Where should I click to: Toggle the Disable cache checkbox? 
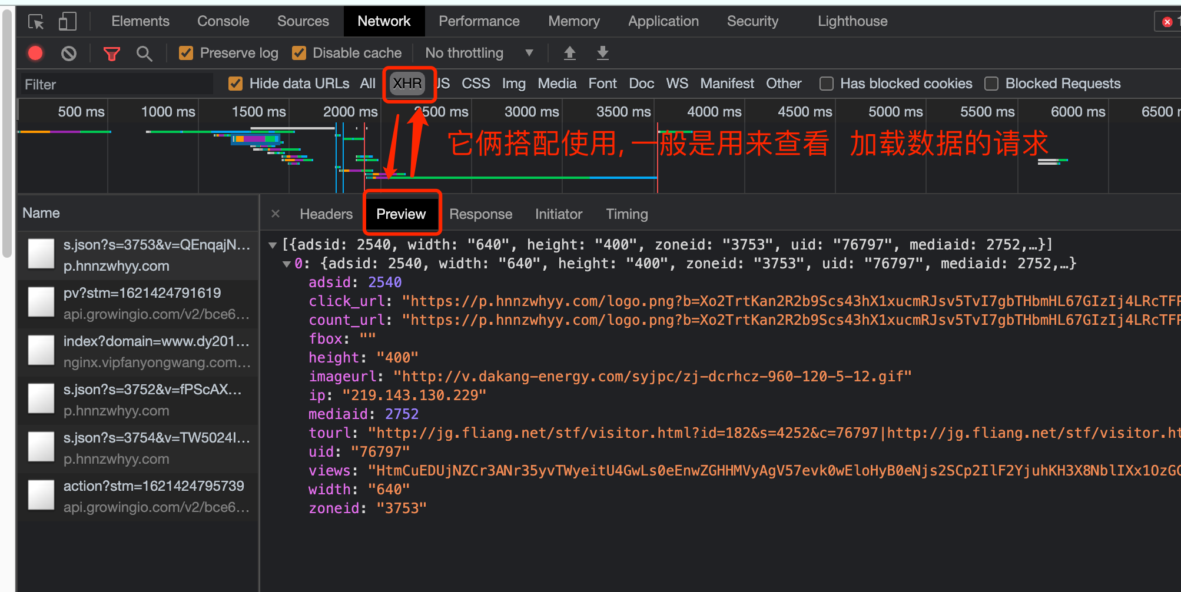[299, 53]
